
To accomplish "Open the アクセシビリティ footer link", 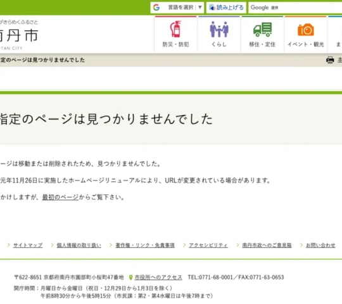I will point(208,245).
